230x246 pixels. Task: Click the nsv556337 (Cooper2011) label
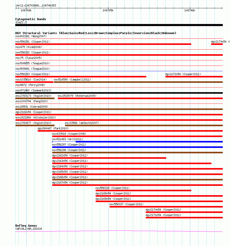(x=126, y=204)
